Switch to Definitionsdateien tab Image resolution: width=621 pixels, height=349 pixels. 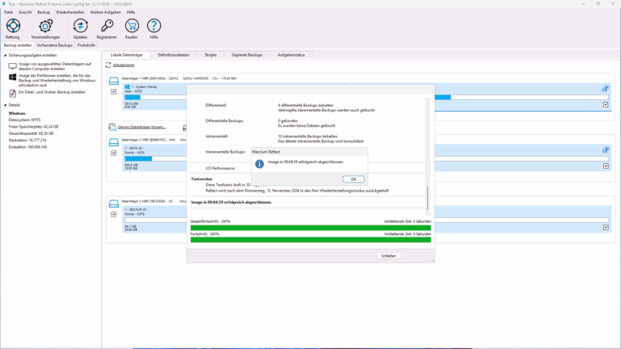[x=174, y=55]
